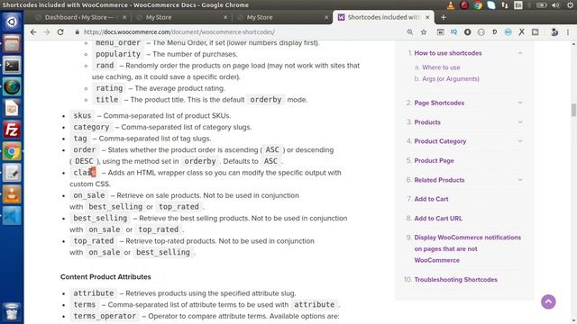Go to Related Products section link

(439, 180)
